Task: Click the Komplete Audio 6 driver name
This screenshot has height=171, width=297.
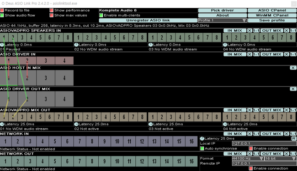Action: (x=118, y=10)
